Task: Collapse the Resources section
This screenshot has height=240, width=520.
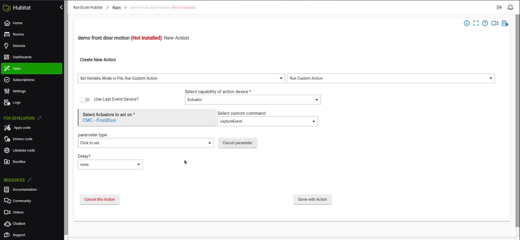Action: coord(29,180)
